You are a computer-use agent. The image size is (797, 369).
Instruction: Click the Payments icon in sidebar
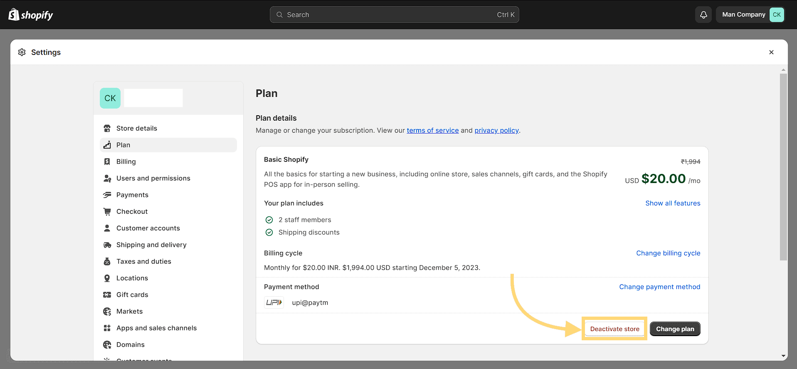pos(107,195)
